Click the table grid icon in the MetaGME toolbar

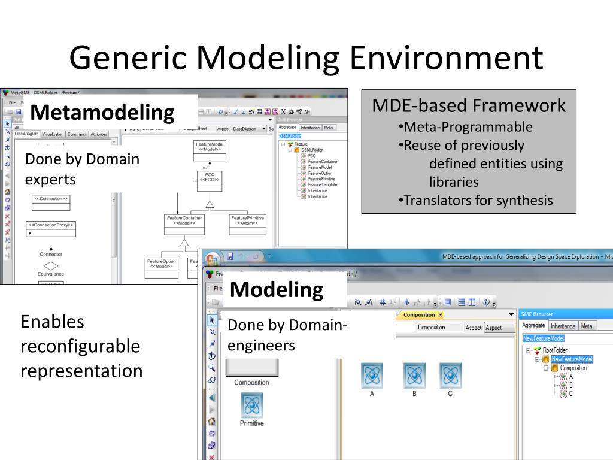pyautogui.click(x=259, y=111)
